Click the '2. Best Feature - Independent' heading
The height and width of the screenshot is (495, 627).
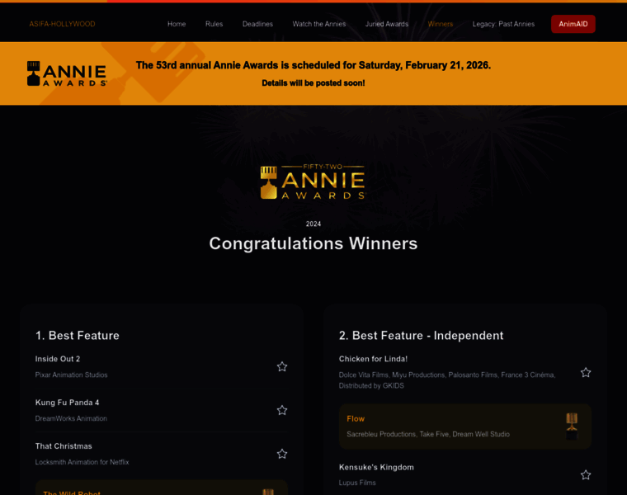tap(421, 336)
